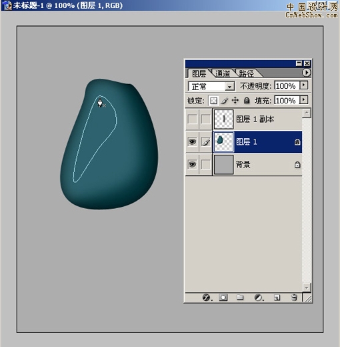The width and height of the screenshot is (340, 347).
Task: Click layers list scroll up arrow
Action: coord(307,113)
